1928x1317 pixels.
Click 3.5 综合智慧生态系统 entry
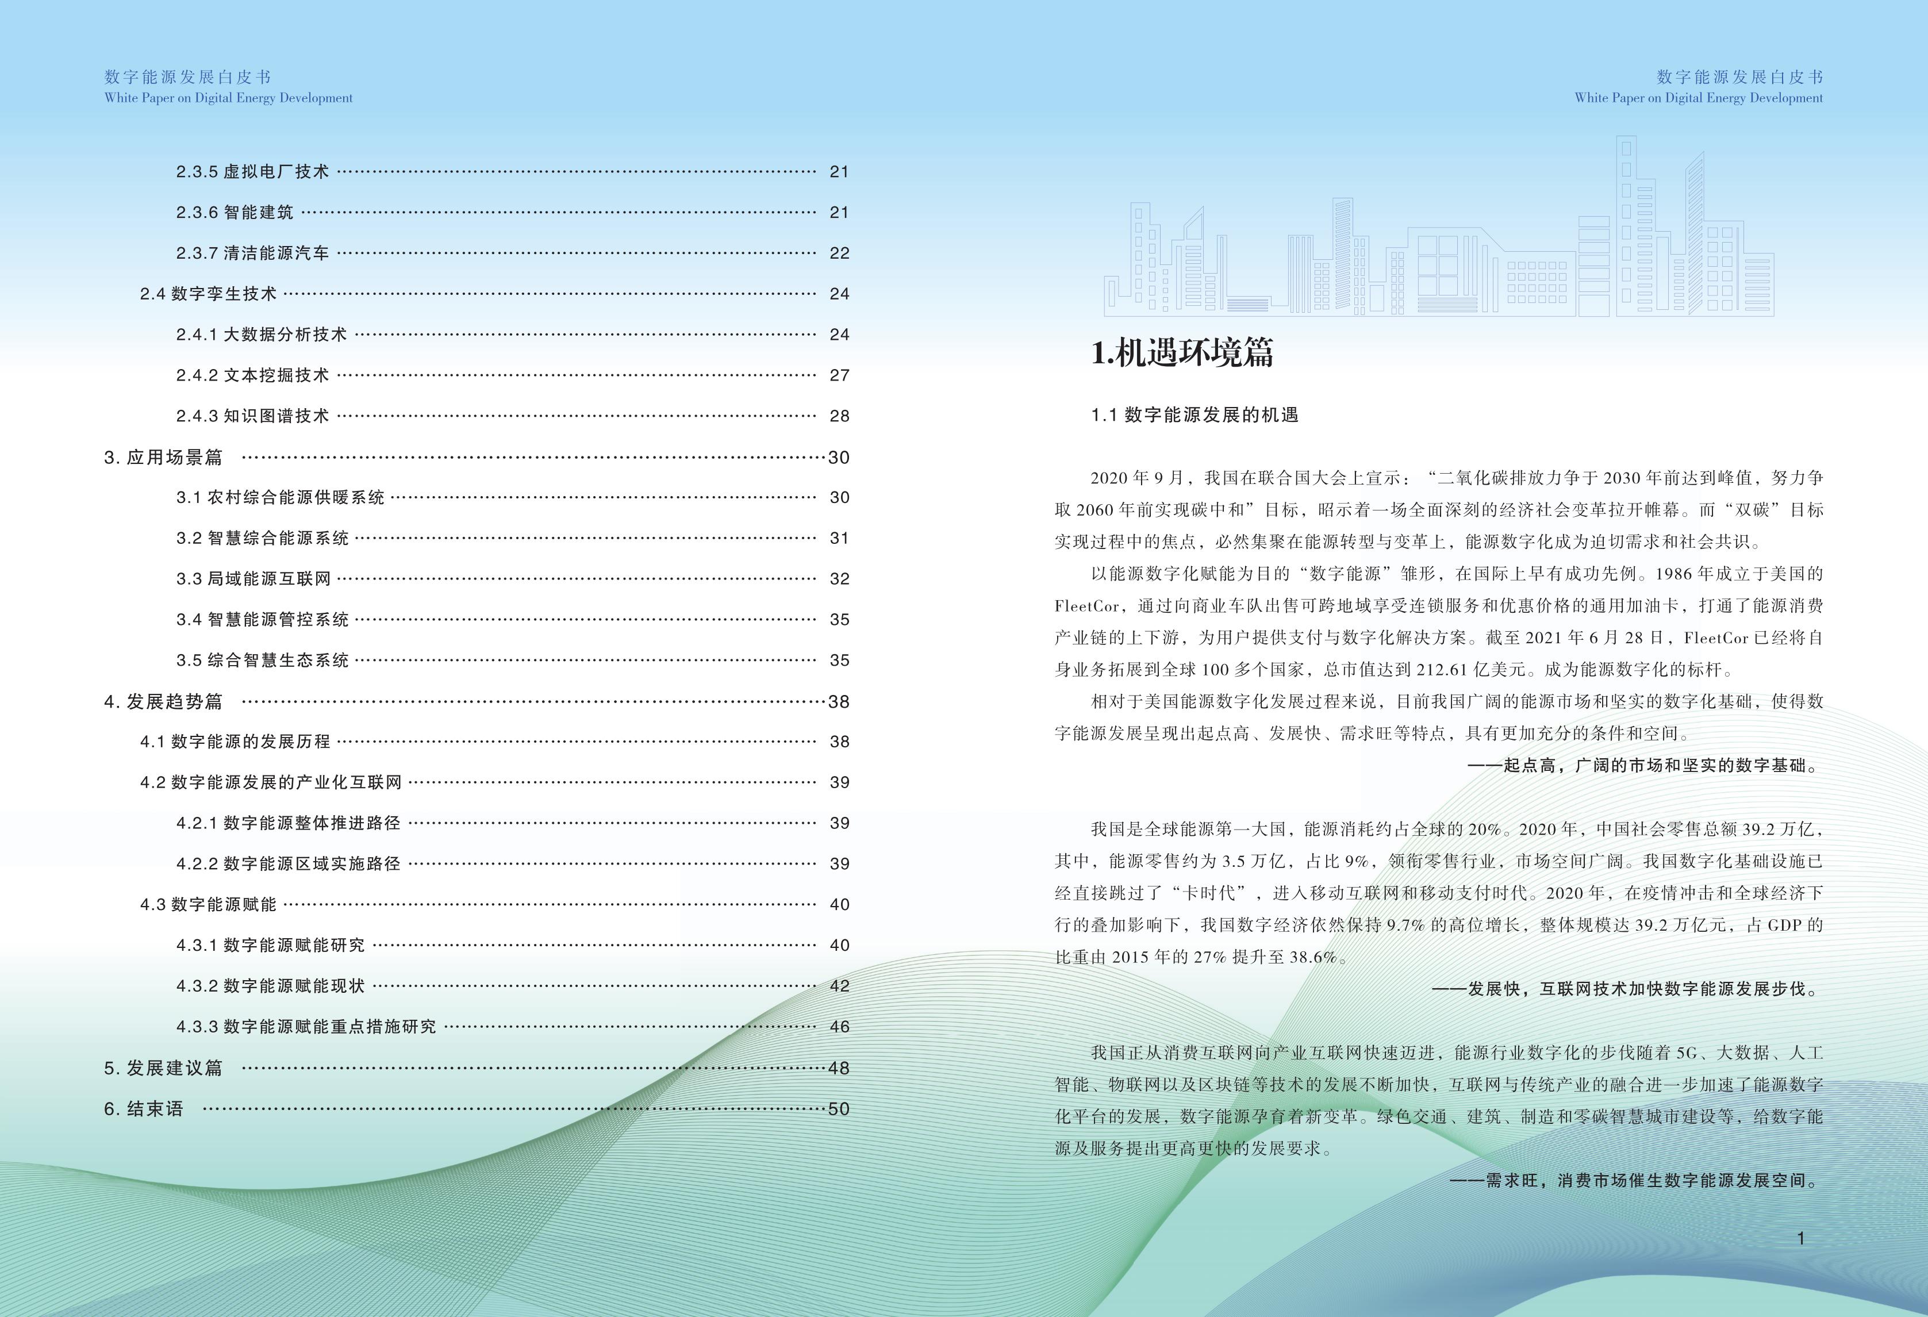coord(262,661)
